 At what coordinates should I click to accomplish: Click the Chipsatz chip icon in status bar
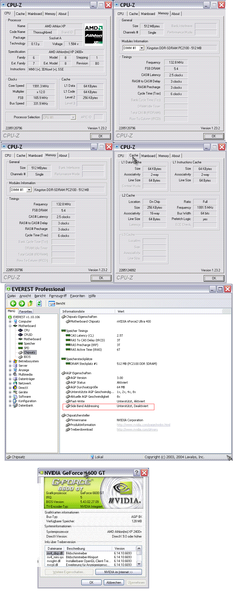9,457
